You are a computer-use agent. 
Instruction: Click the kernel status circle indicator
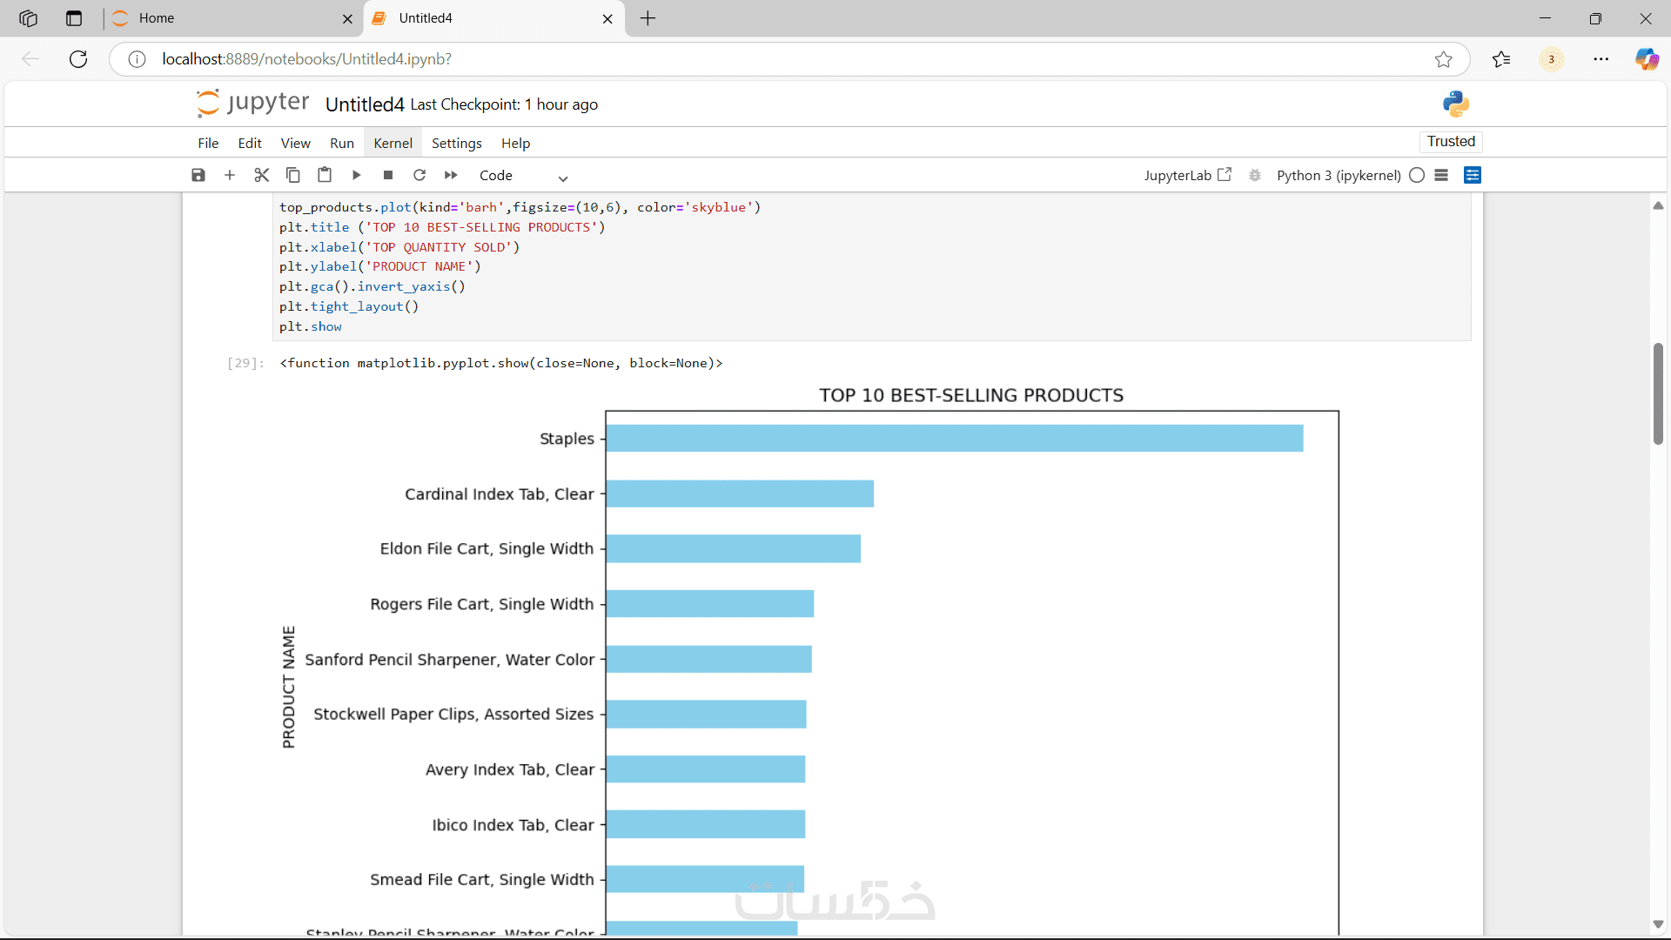tap(1417, 175)
